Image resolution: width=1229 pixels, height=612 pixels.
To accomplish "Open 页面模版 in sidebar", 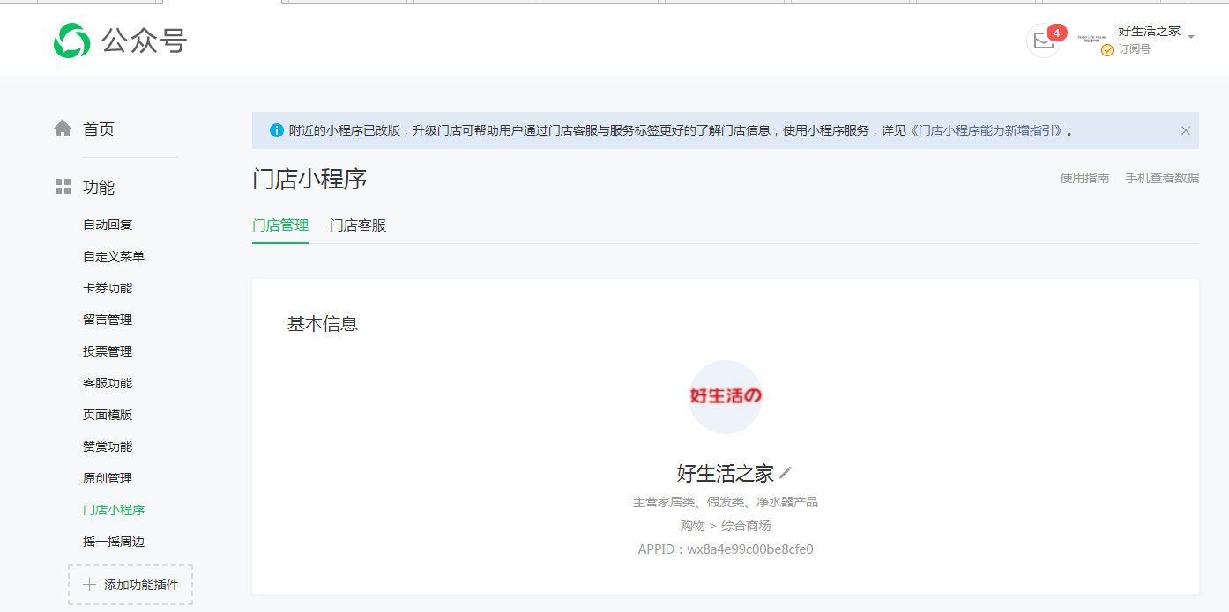I will 108,415.
